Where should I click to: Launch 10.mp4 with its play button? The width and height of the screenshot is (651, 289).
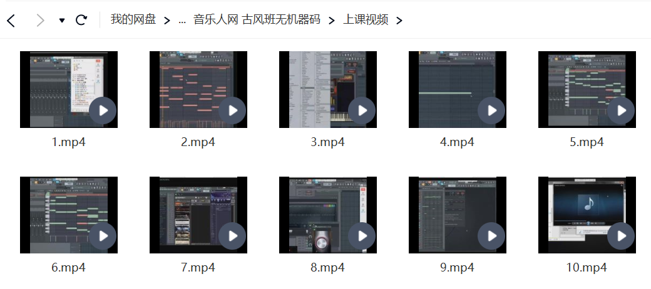[x=621, y=237]
